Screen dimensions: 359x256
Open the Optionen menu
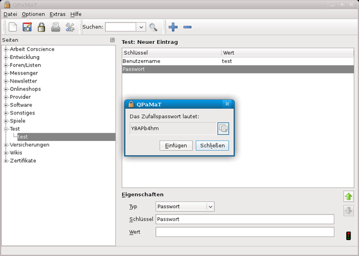[33, 14]
